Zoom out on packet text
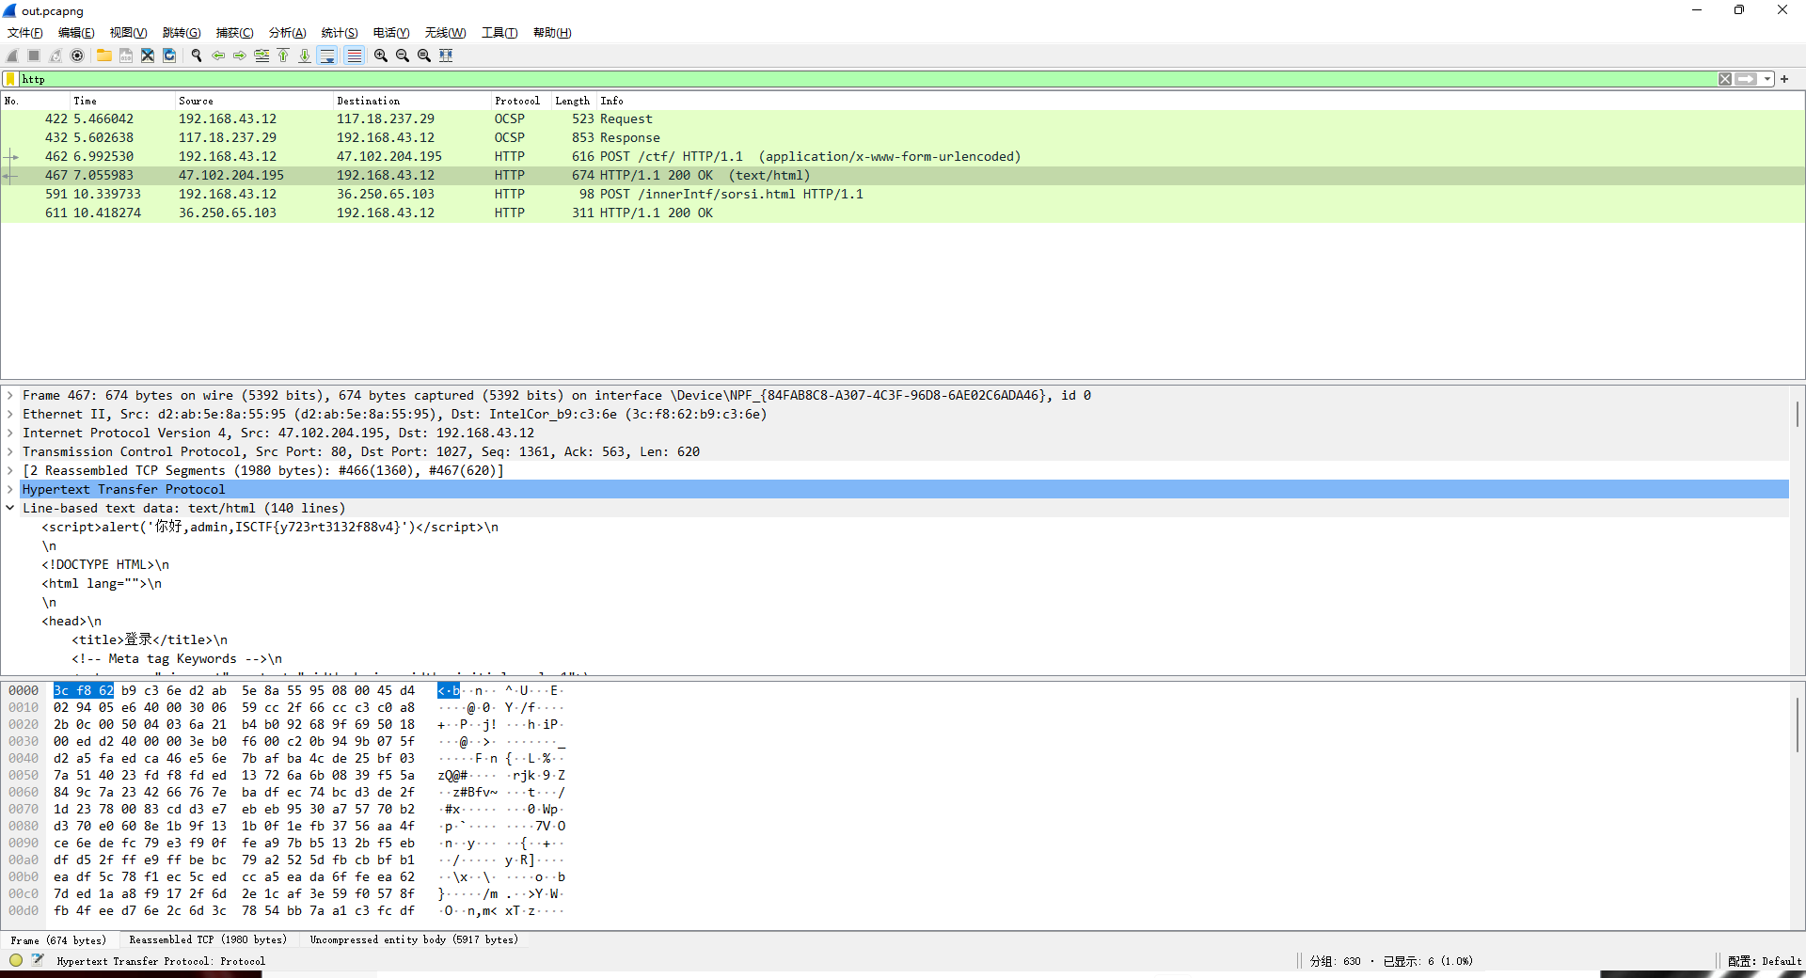 [x=403, y=55]
